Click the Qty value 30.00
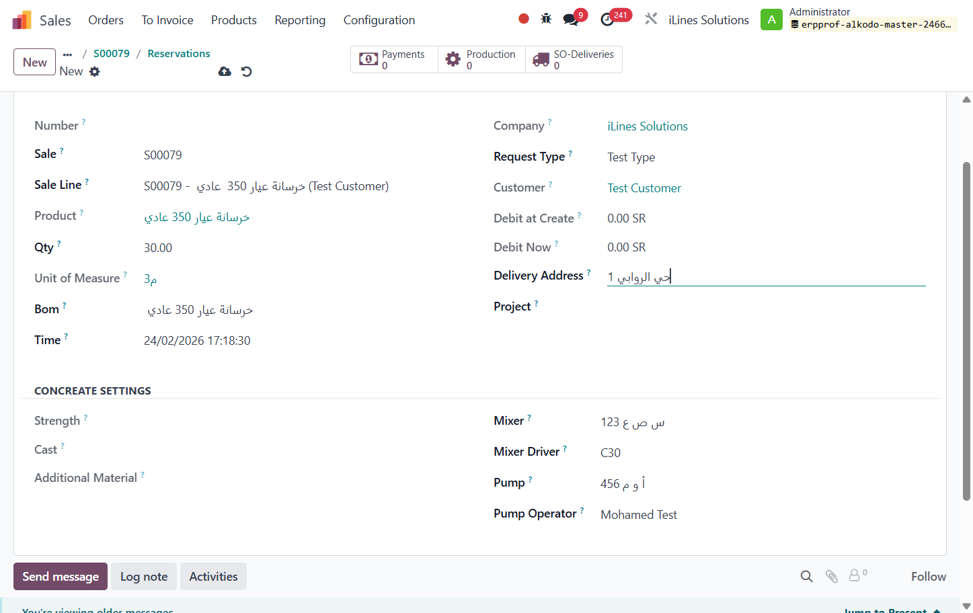 click(x=158, y=248)
